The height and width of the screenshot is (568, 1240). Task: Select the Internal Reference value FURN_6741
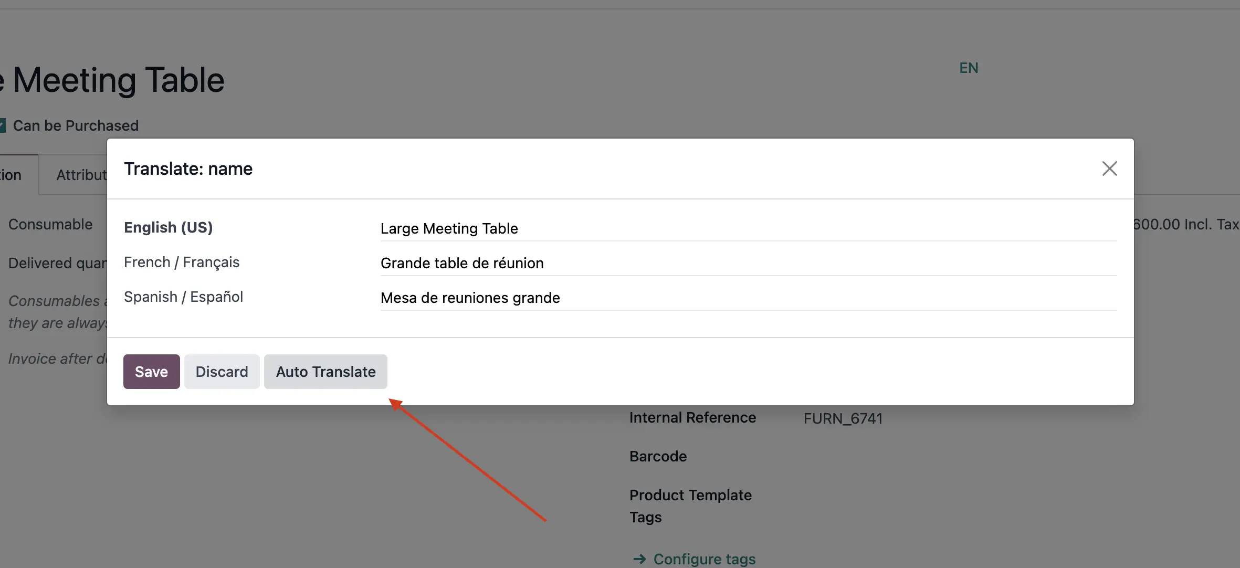tap(842, 418)
